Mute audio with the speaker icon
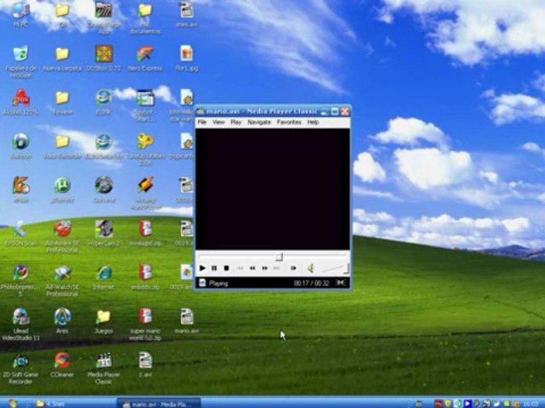This screenshot has height=408, width=545. pos(311,268)
